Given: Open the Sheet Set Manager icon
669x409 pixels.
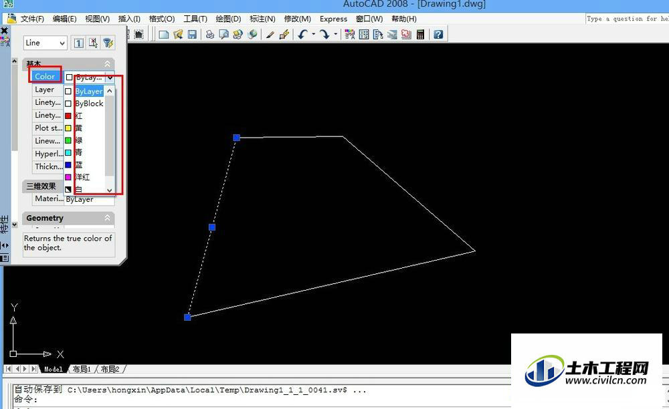Looking at the screenshot, I should coord(392,35).
